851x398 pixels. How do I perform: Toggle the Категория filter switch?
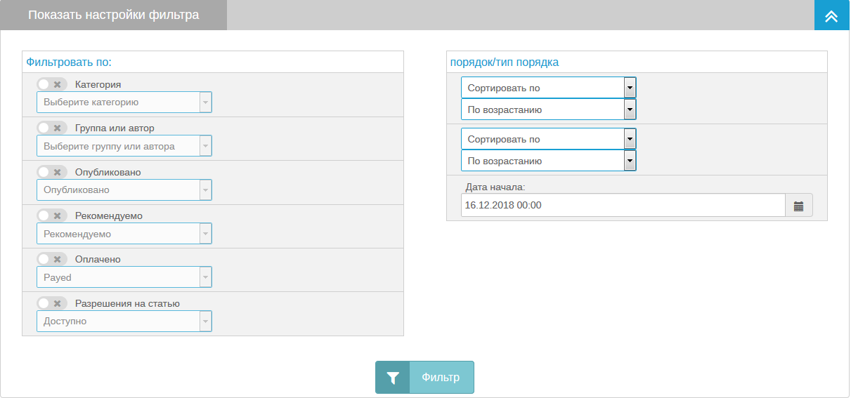tap(51, 84)
